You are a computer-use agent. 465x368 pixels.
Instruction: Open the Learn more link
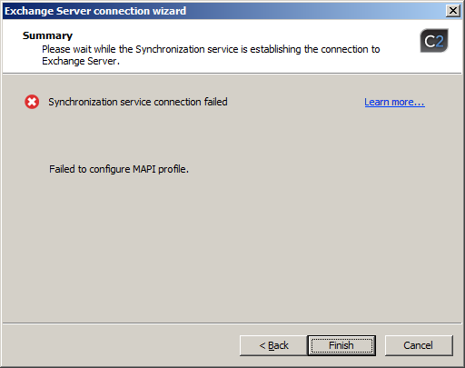tap(394, 102)
